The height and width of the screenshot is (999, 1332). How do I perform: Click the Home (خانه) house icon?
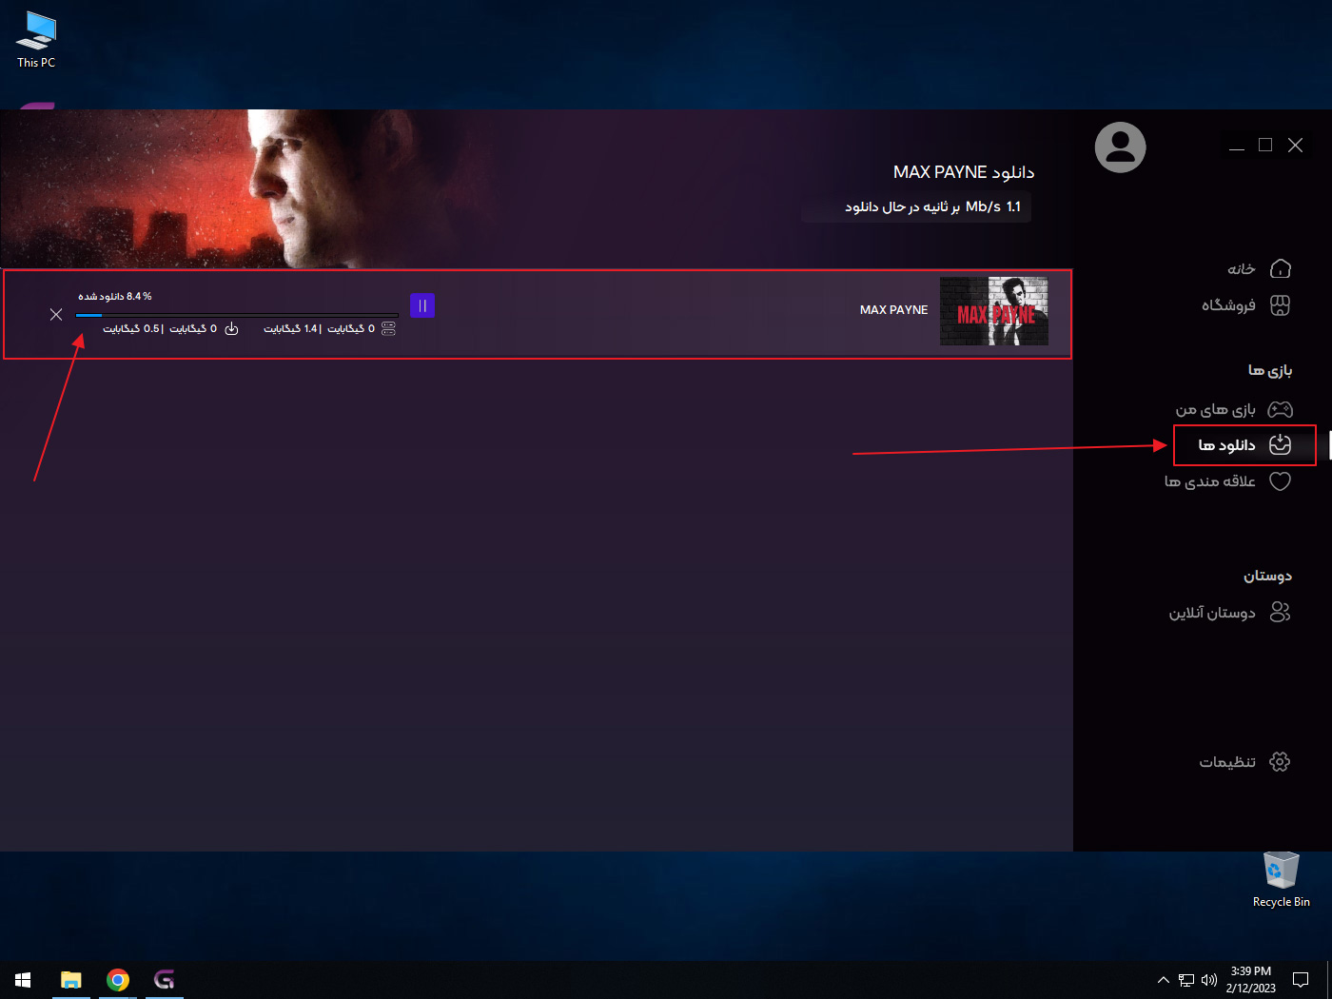1281,269
